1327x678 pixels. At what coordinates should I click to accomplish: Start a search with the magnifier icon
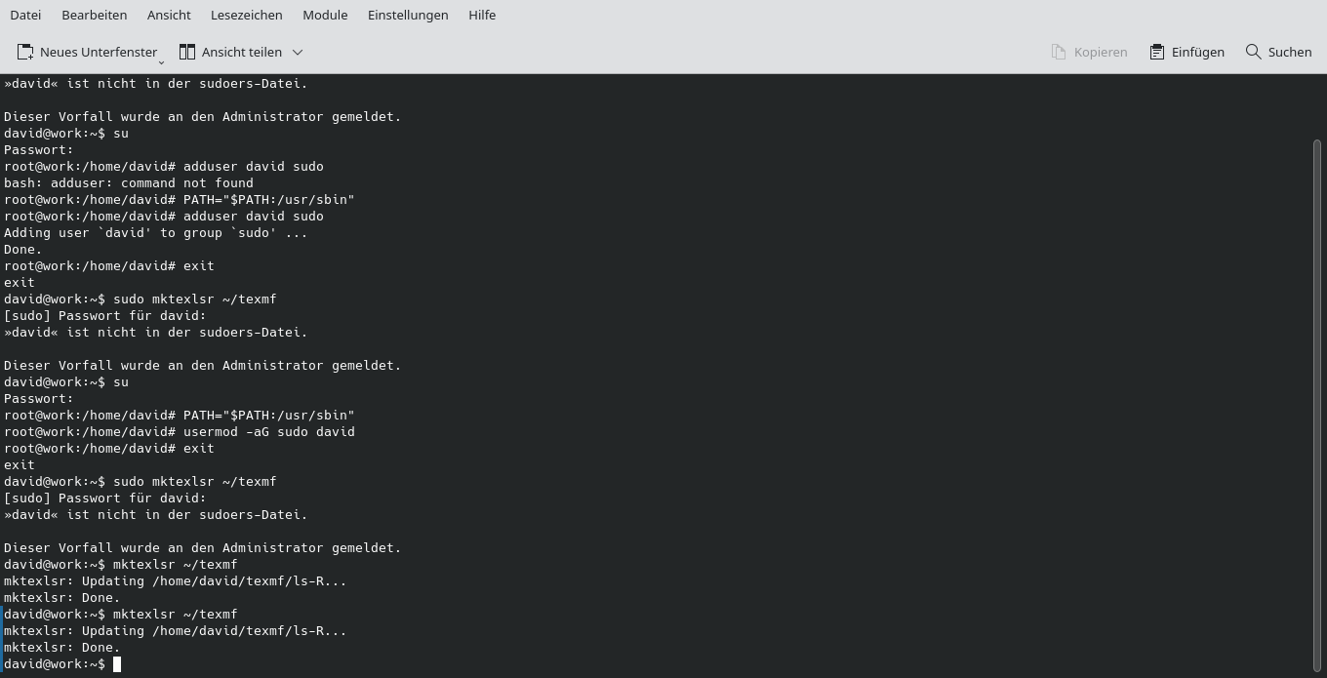point(1253,51)
